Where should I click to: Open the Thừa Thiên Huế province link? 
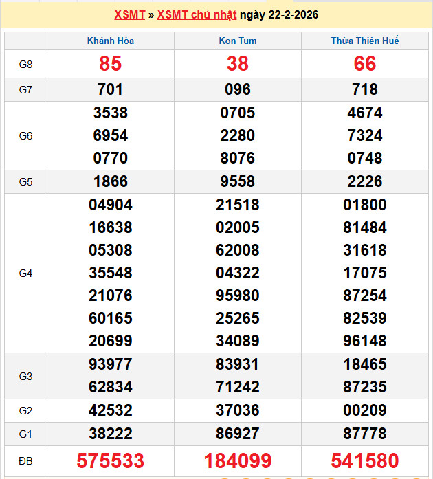click(x=365, y=41)
